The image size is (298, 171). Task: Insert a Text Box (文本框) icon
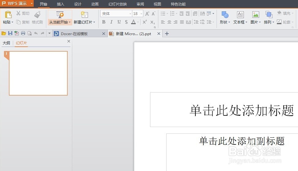[x=240, y=15]
